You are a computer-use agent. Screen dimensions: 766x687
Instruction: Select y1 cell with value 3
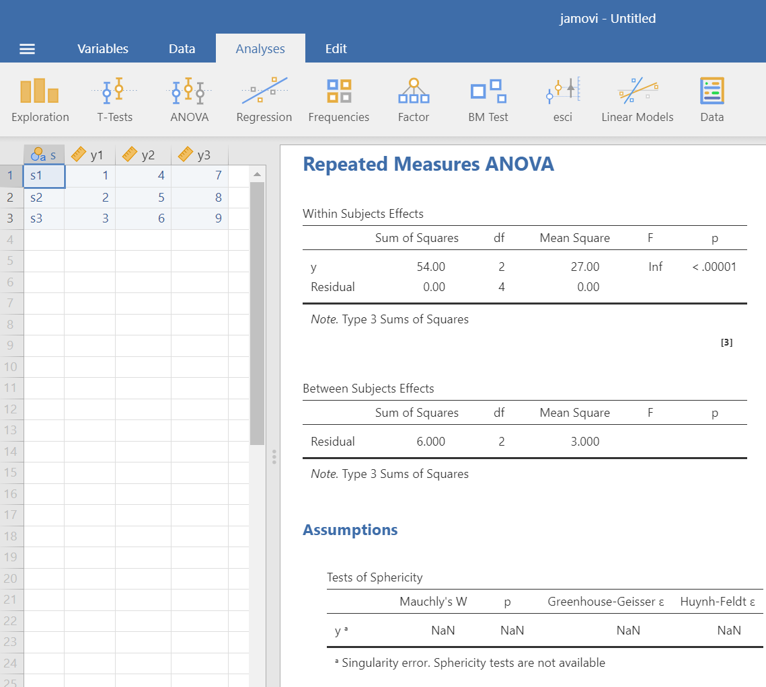coord(90,218)
